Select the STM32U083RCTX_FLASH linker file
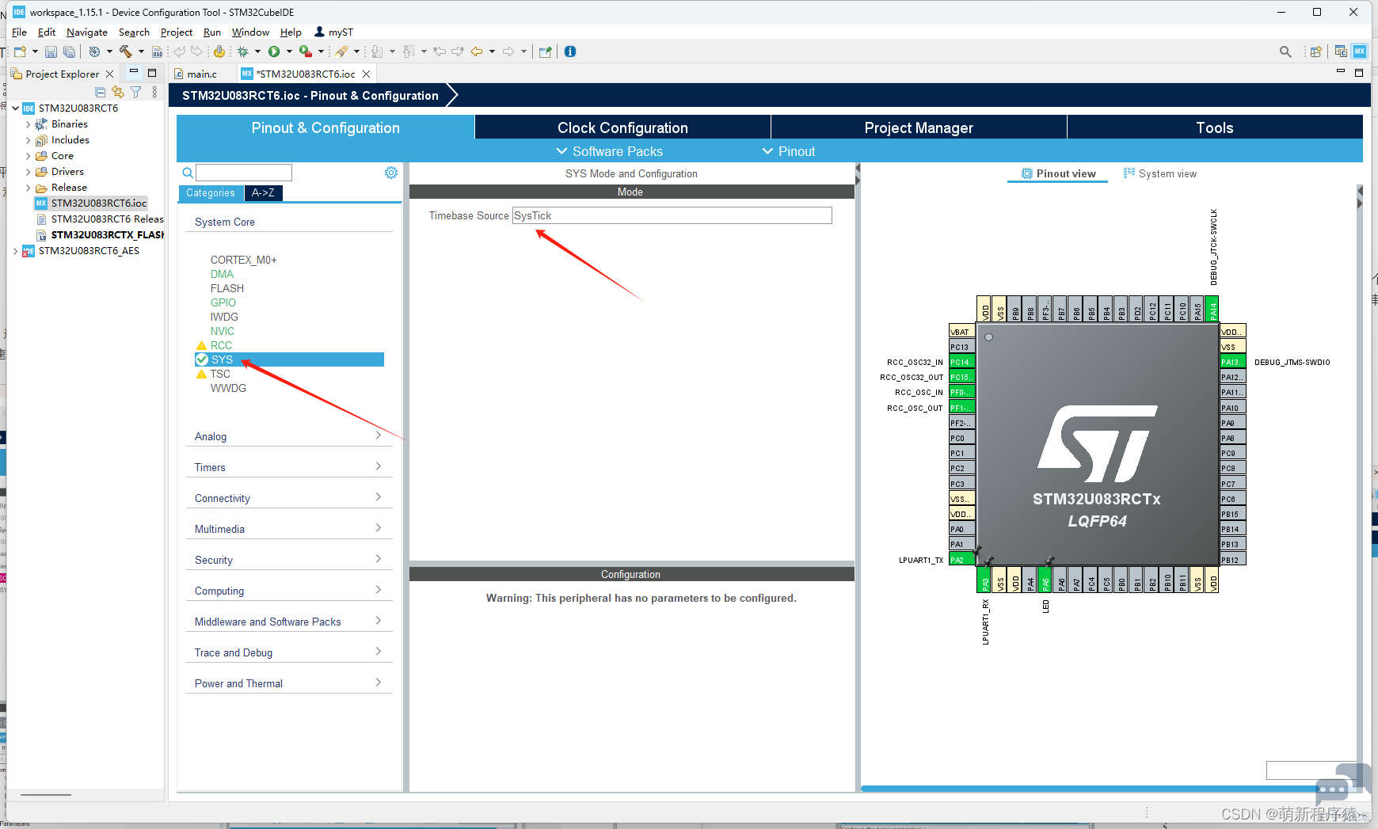 point(107,235)
